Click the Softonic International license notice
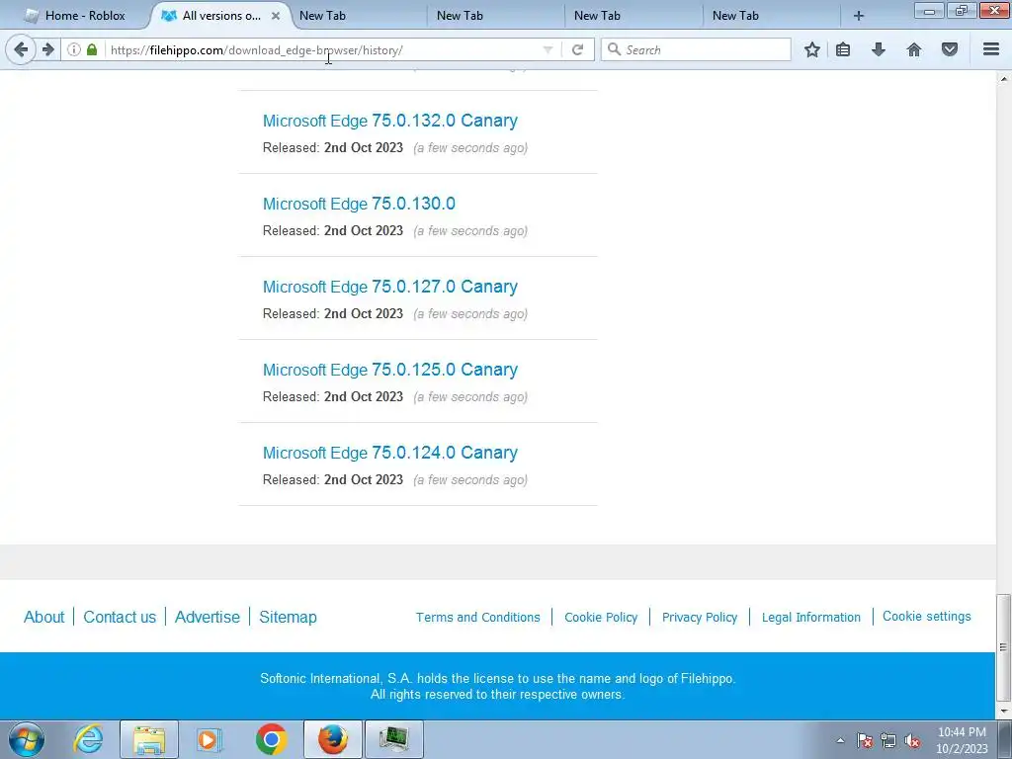Screen dimensions: 1012x759 pos(498,686)
